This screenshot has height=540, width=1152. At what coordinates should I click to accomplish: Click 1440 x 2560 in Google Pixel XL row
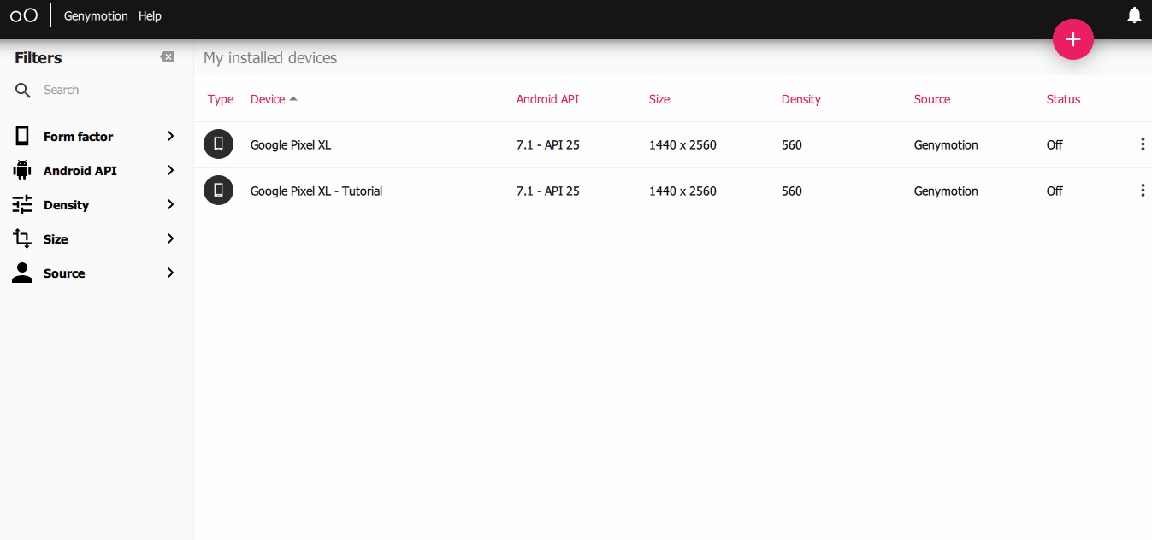click(682, 145)
